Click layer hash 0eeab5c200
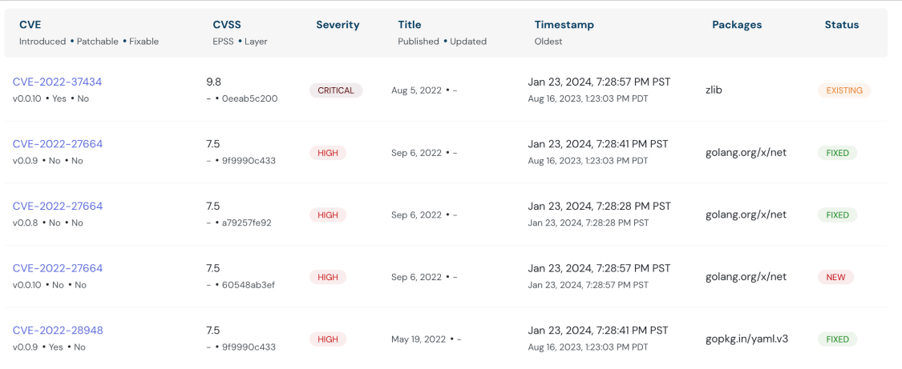Image resolution: width=902 pixels, height=369 pixels. click(249, 99)
